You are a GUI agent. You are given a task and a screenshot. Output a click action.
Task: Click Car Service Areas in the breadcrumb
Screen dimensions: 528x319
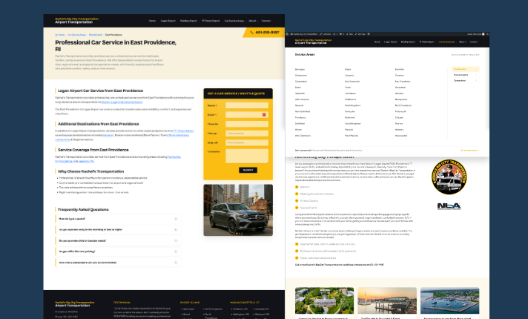77,35
